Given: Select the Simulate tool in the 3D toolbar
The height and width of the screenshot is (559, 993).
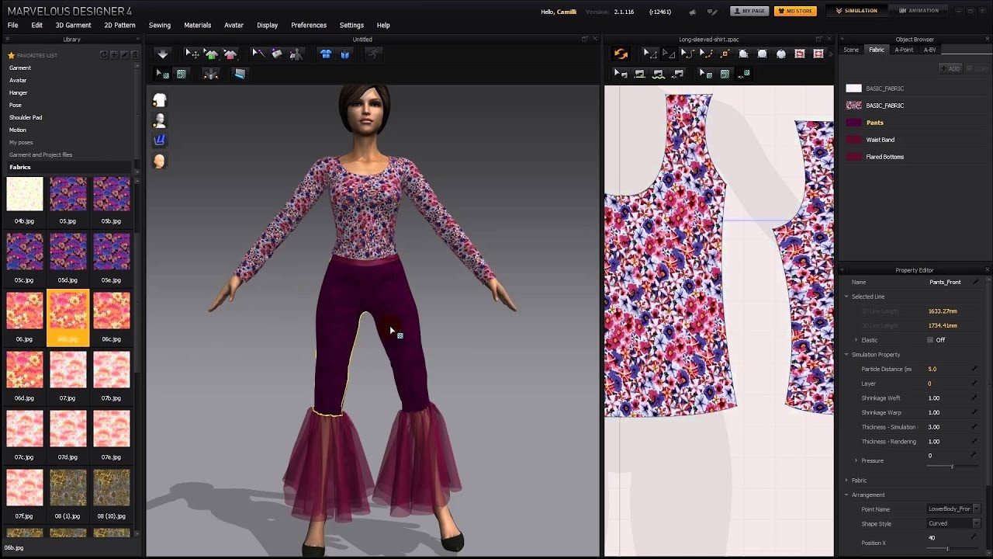Looking at the screenshot, I should click(162, 54).
